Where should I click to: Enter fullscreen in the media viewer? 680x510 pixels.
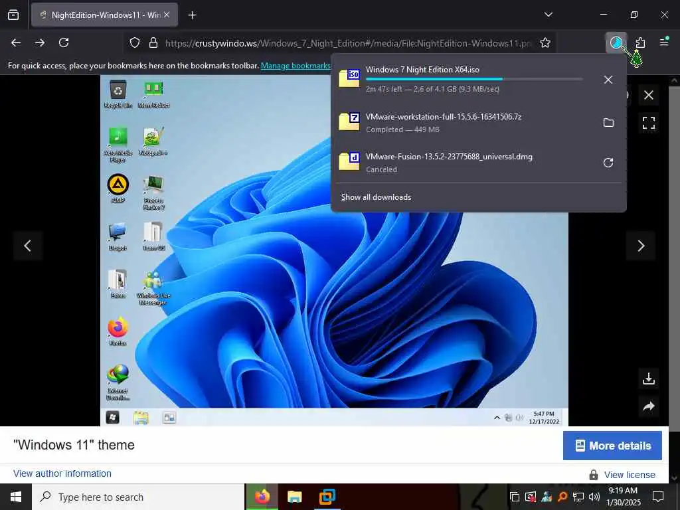pos(648,123)
